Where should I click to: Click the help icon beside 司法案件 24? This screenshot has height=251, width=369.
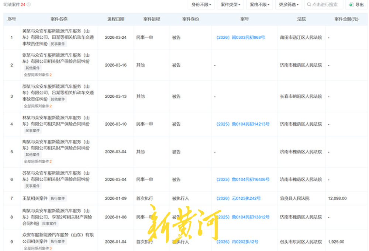coord(29,4)
